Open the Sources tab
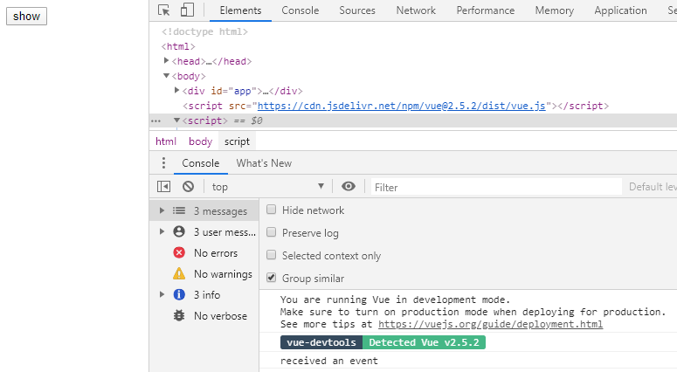677x372 pixels. click(x=357, y=10)
